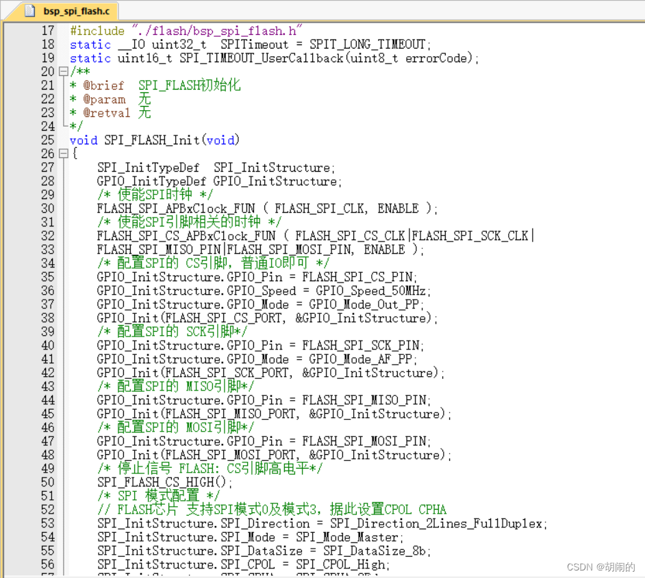
Task: Click FLASH_SPI_SCK_PORT on line 42
Action: point(227,373)
